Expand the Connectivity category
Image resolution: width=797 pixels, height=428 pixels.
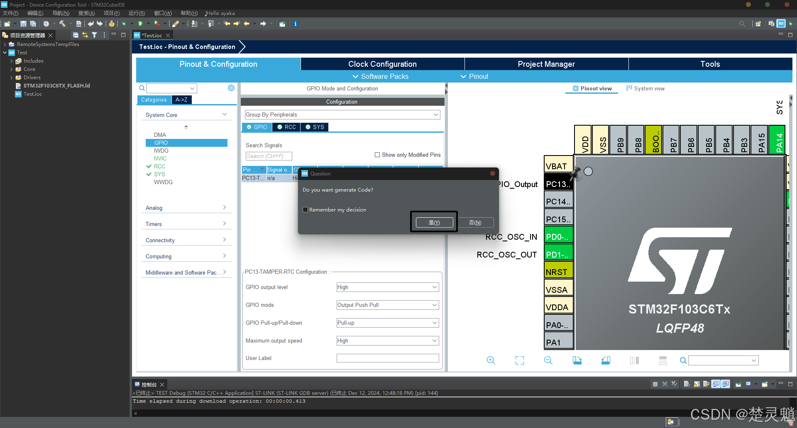click(186, 240)
